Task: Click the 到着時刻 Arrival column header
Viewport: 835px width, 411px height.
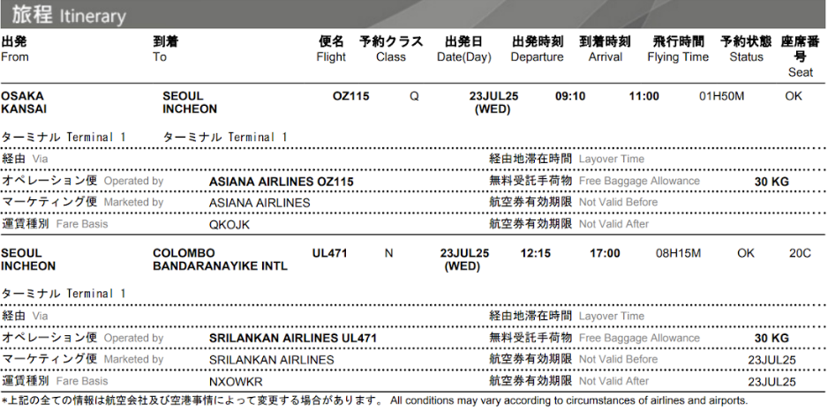Action: [x=605, y=49]
